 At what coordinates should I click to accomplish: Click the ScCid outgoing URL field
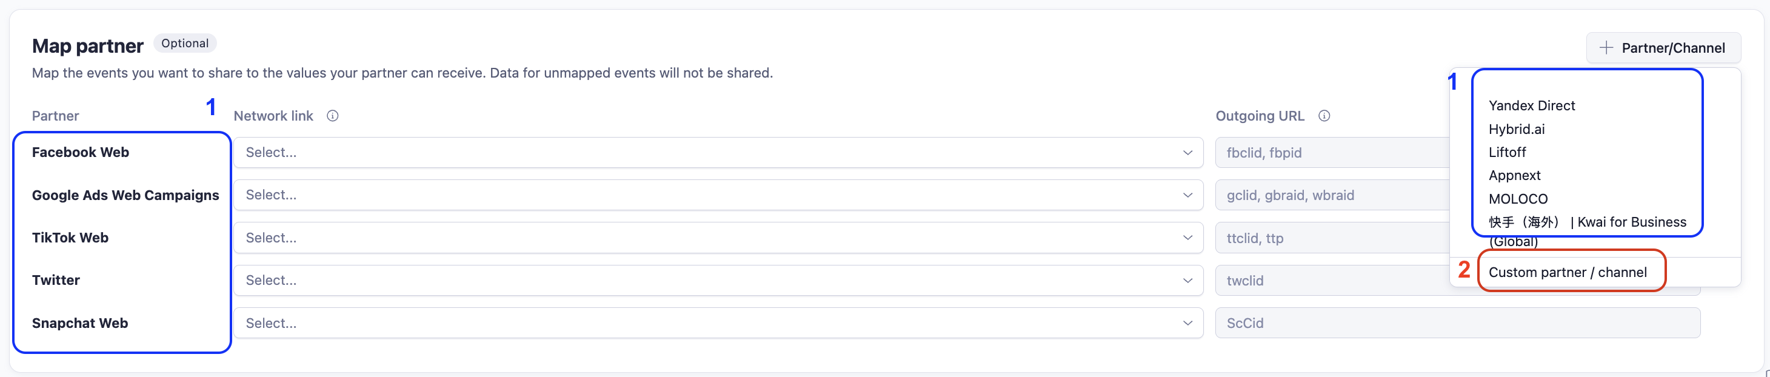(x=1457, y=322)
